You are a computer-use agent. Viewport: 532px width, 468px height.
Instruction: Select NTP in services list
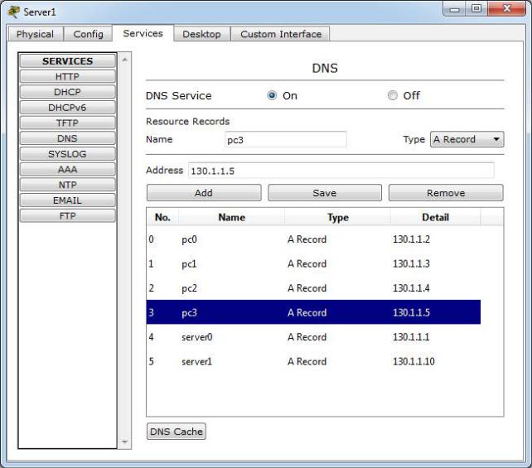pos(67,185)
